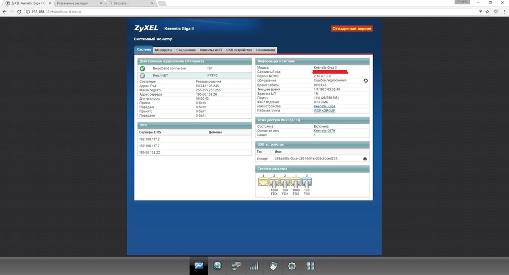Image resolution: width=509 pixels, height=275 pixels.
Task: Click the key icon in address bar
Action: [480, 12]
